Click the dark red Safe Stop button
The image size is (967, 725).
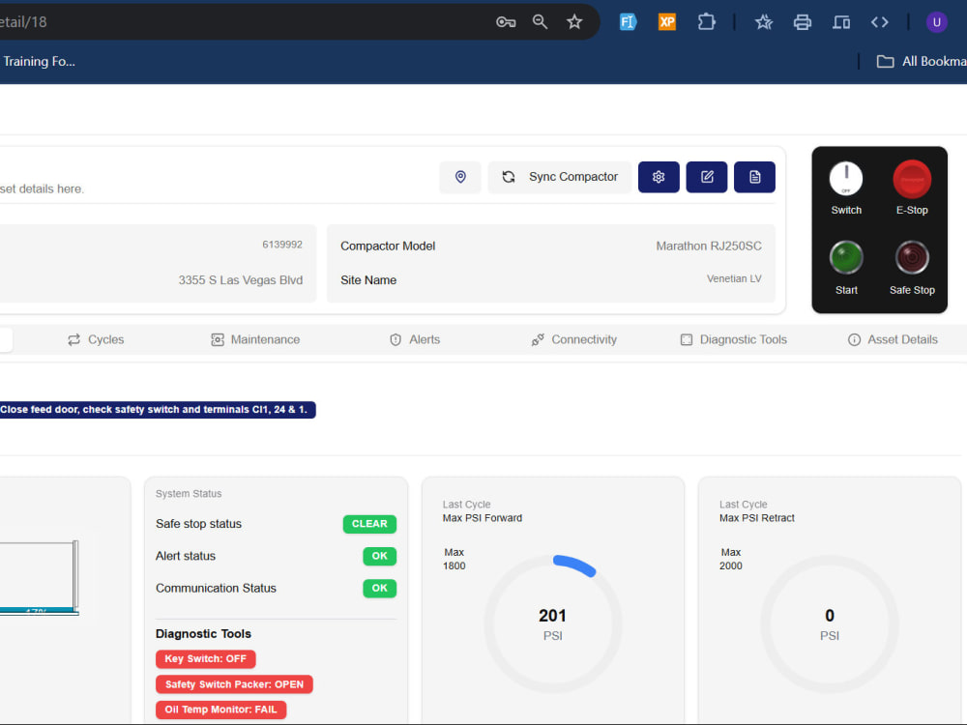[912, 258]
